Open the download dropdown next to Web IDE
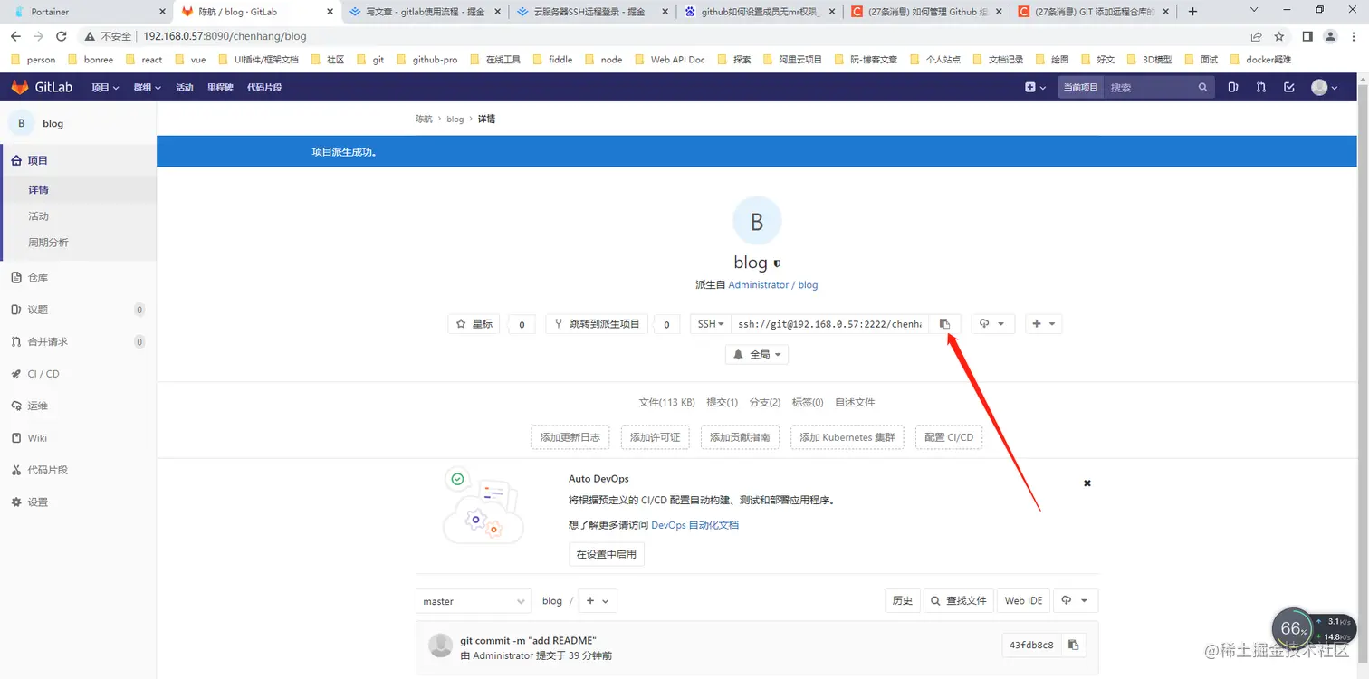The height and width of the screenshot is (679, 1369). [1075, 600]
